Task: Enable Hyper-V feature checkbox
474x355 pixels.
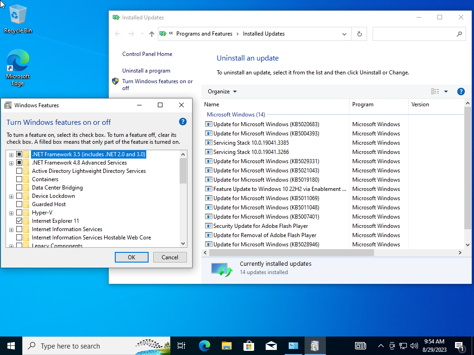Action: click(19, 213)
